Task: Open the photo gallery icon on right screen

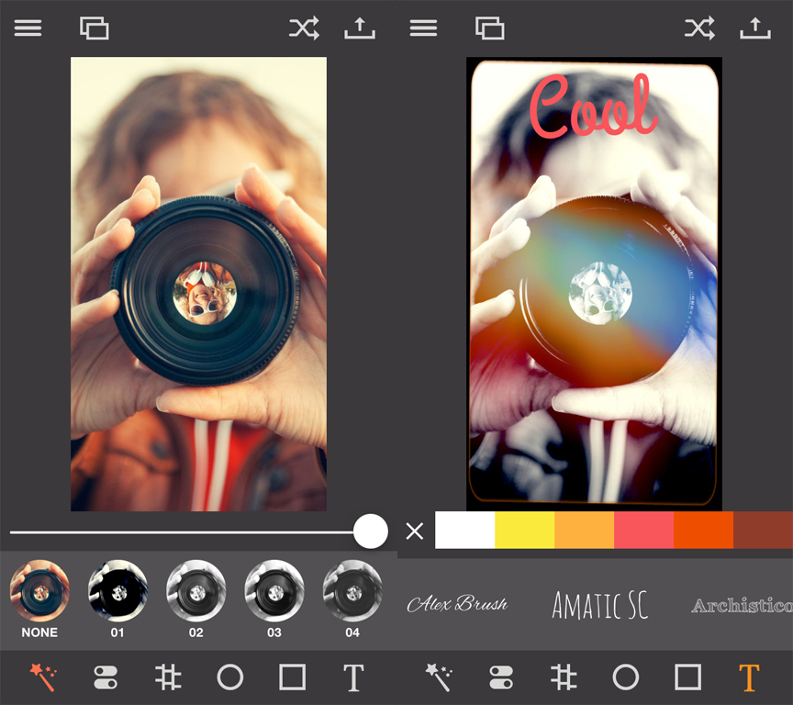Action: (490, 28)
